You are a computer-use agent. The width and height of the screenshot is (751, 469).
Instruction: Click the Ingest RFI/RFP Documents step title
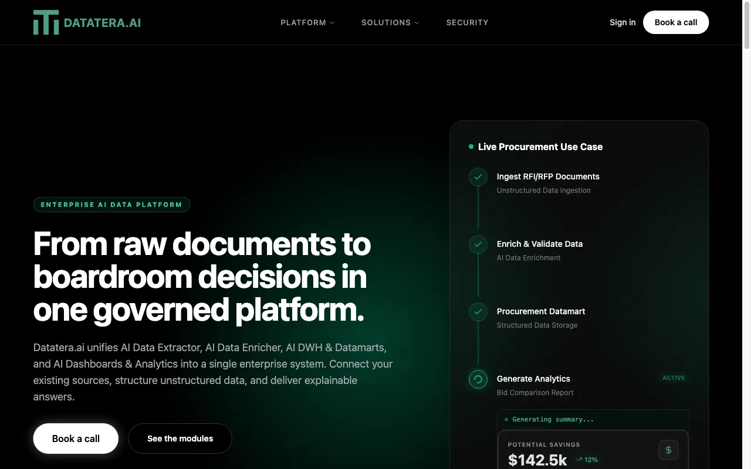point(548,176)
